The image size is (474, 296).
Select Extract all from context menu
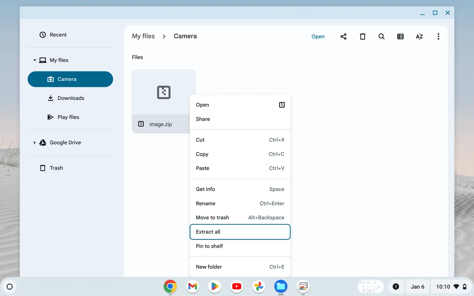coord(240,232)
